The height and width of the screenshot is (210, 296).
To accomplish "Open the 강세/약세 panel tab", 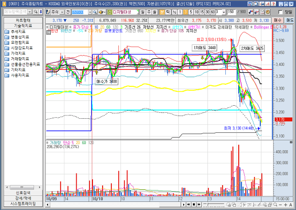I will [x=23, y=198].
